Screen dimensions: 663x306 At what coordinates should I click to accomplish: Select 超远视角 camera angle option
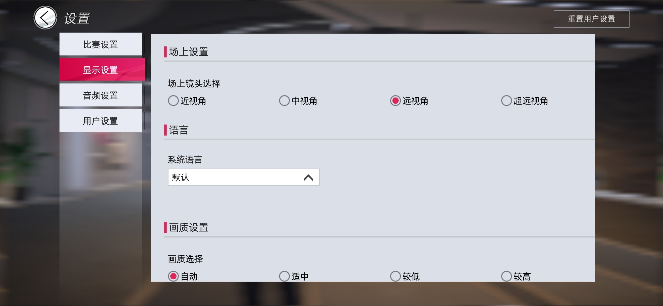click(506, 101)
